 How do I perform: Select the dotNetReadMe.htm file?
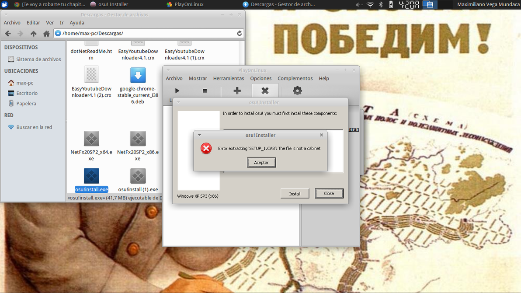(91, 54)
